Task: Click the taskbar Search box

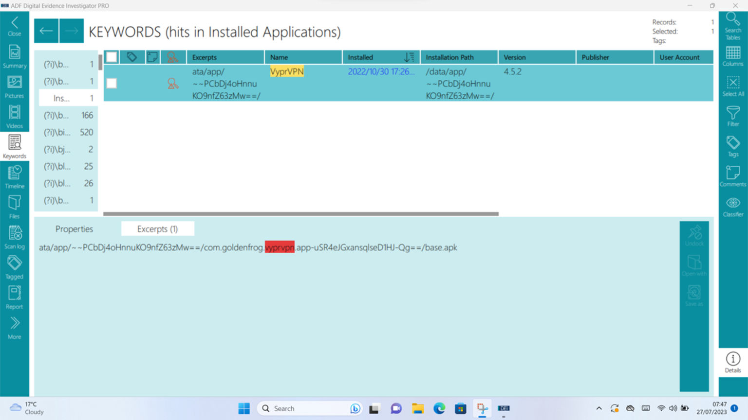Action: coord(310,408)
